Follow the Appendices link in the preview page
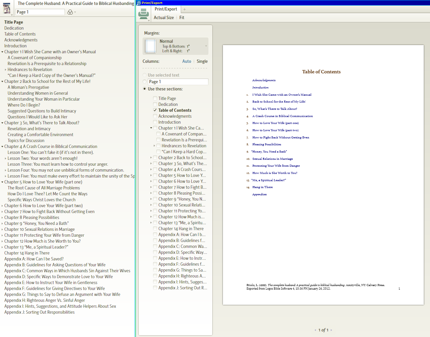The image size is (430, 337). [x=259, y=194]
